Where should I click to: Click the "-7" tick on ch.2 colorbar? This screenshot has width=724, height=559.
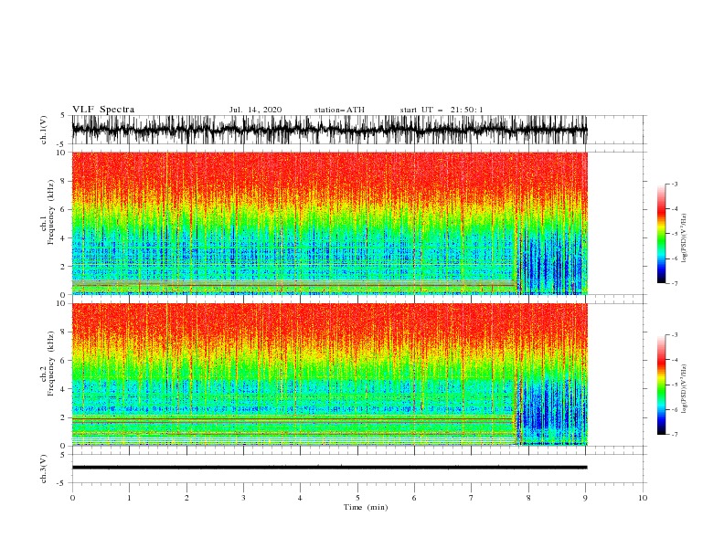click(x=674, y=435)
